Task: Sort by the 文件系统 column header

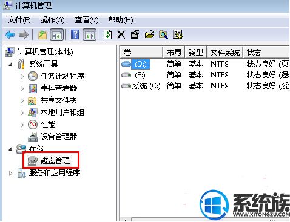Action: point(225,53)
